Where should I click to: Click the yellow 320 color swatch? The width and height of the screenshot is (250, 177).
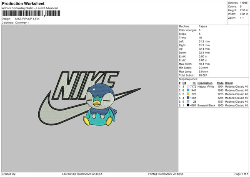pos(188,94)
